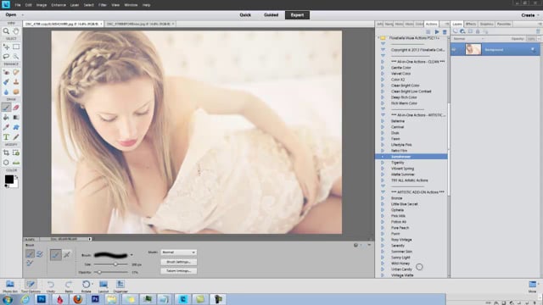The width and height of the screenshot is (543, 305).
Task: Open the Filter menu
Action: click(102, 5)
